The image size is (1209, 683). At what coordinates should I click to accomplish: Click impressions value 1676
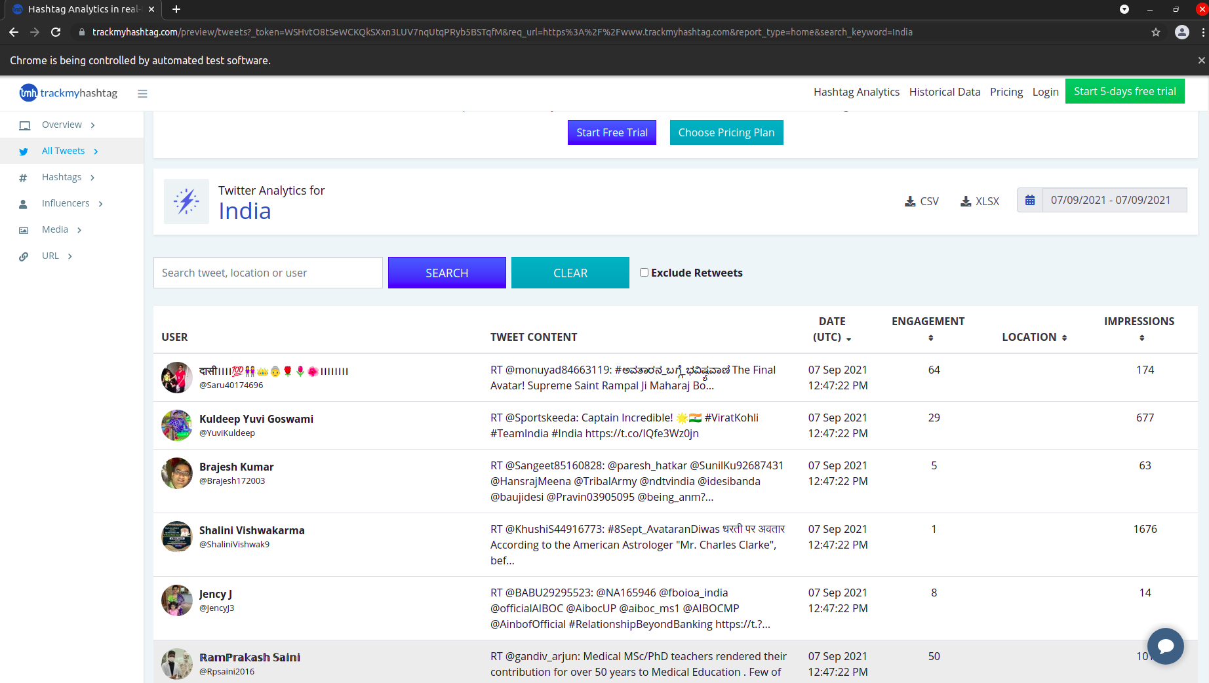1145,529
